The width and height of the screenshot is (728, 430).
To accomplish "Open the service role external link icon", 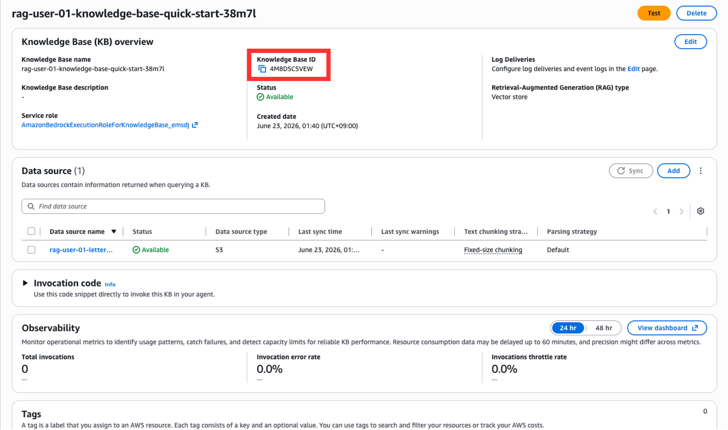I will tap(195, 125).
